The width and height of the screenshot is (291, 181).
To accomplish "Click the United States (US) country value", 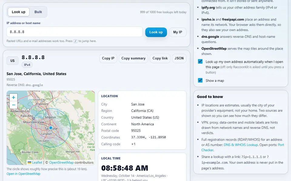I will 145,117.
